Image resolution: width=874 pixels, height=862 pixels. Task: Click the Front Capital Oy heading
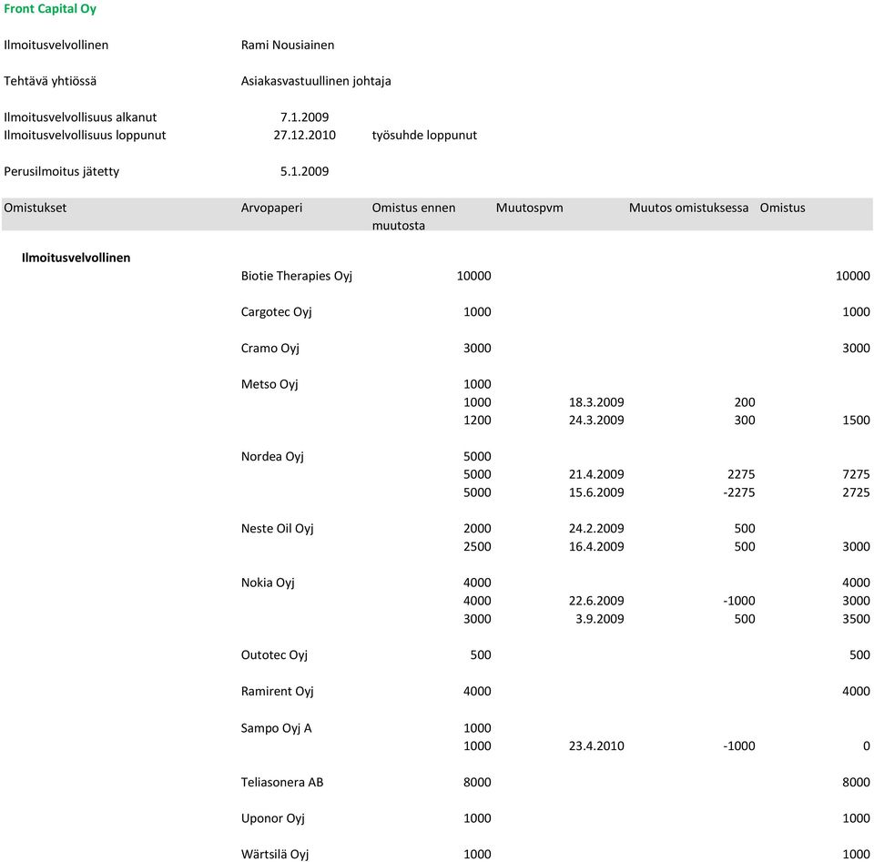click(50, 9)
